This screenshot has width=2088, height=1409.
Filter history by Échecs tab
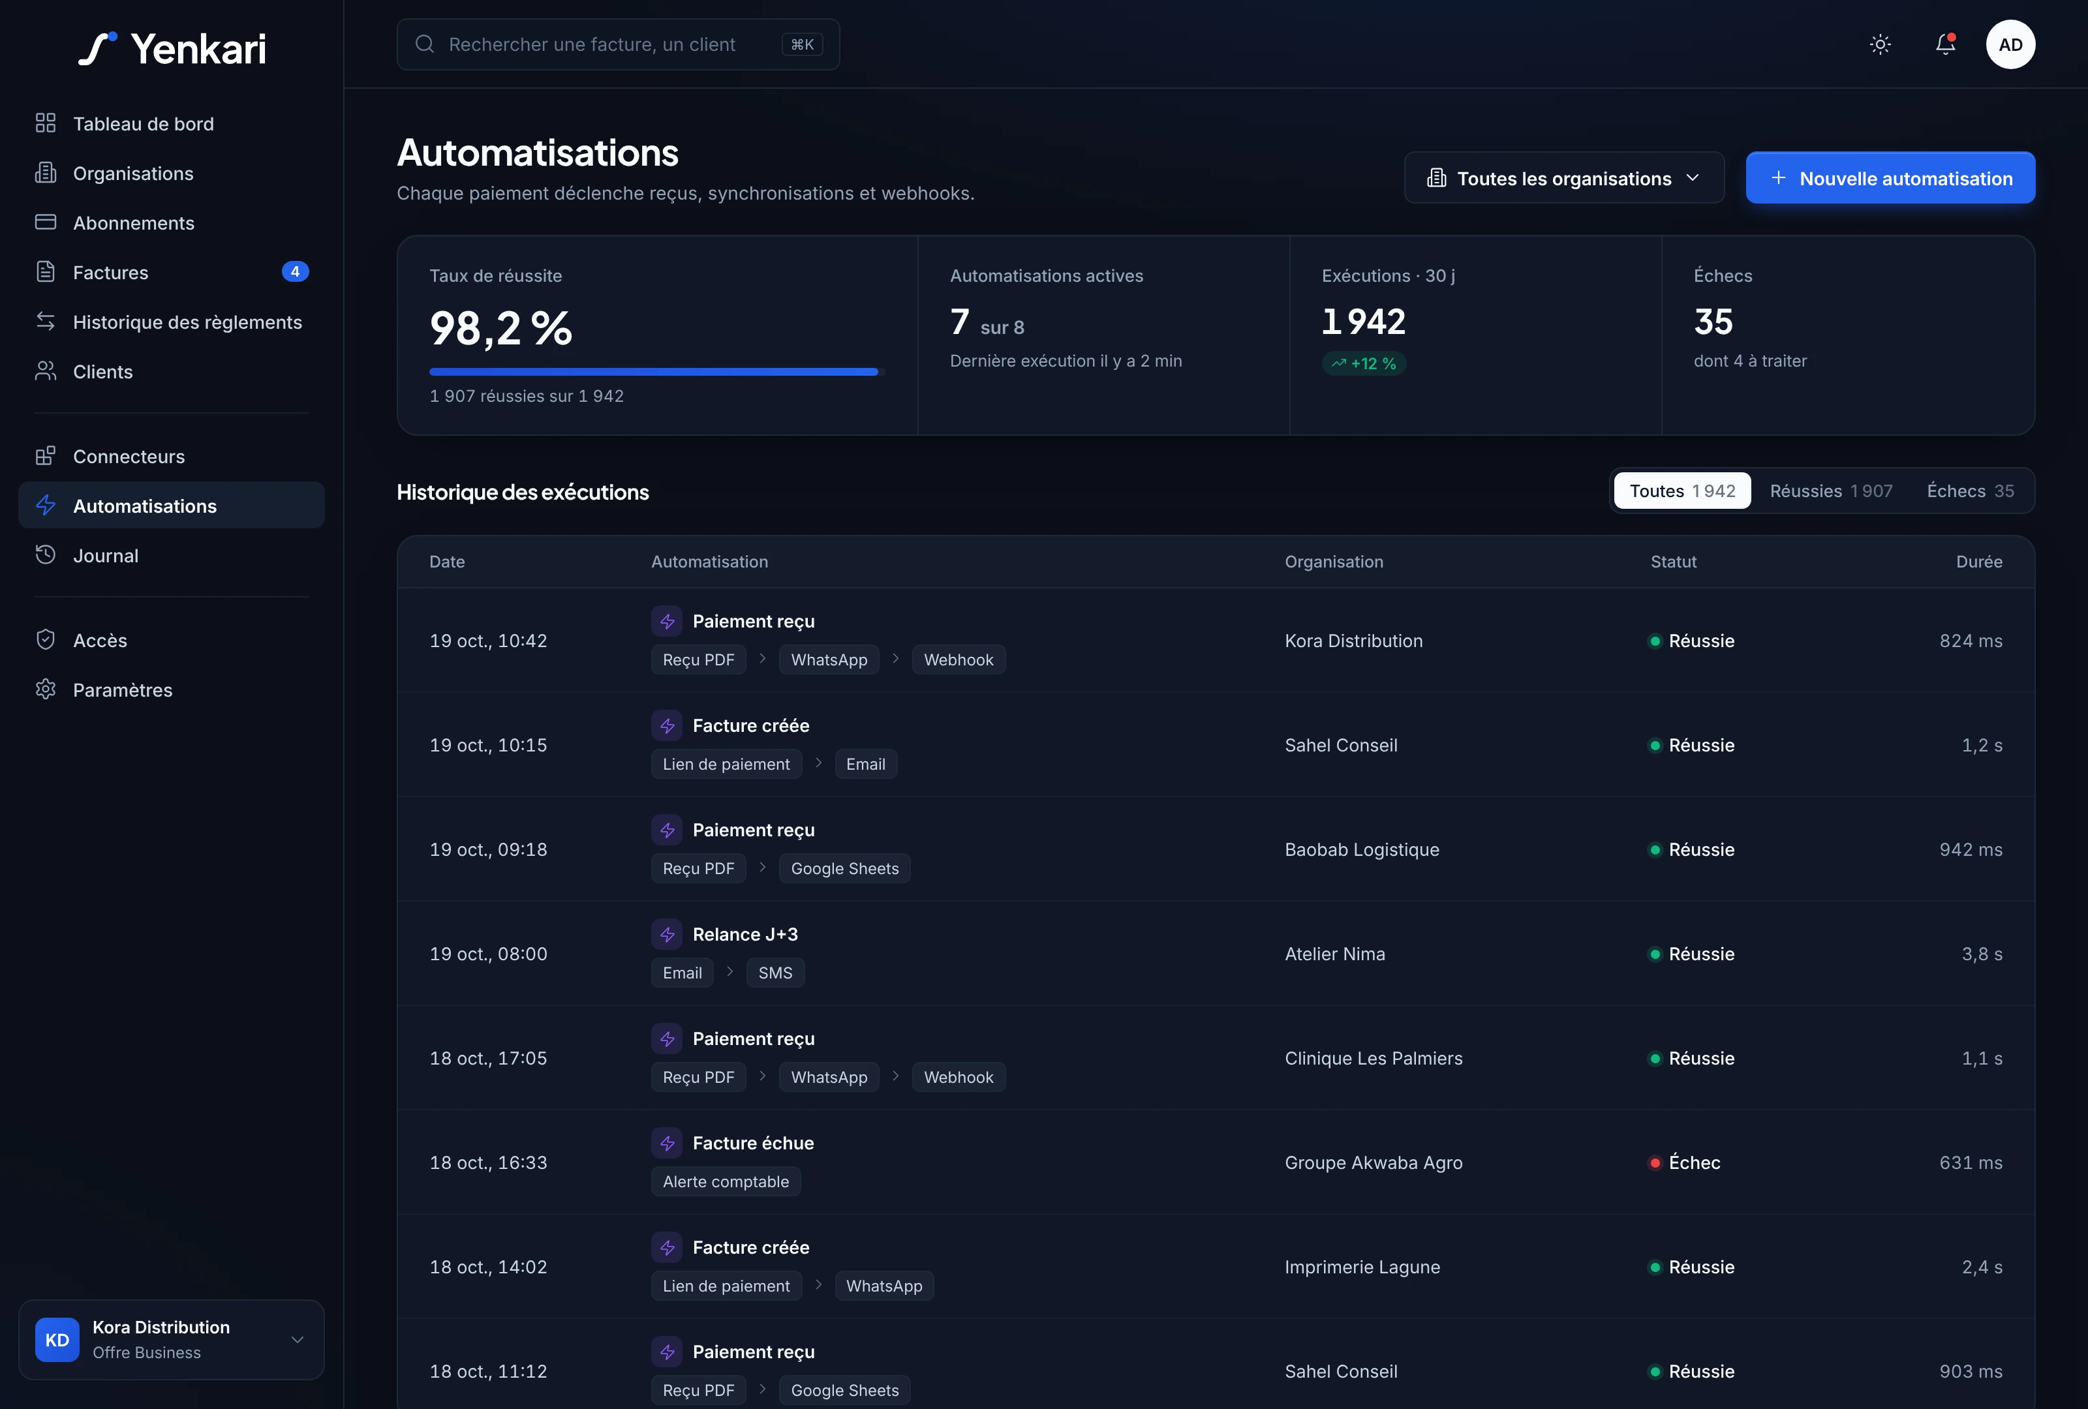[1969, 491]
